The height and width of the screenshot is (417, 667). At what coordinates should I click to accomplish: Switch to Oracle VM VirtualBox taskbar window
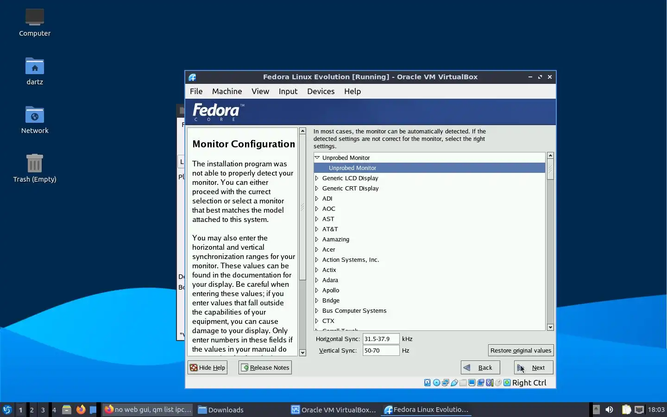333,410
